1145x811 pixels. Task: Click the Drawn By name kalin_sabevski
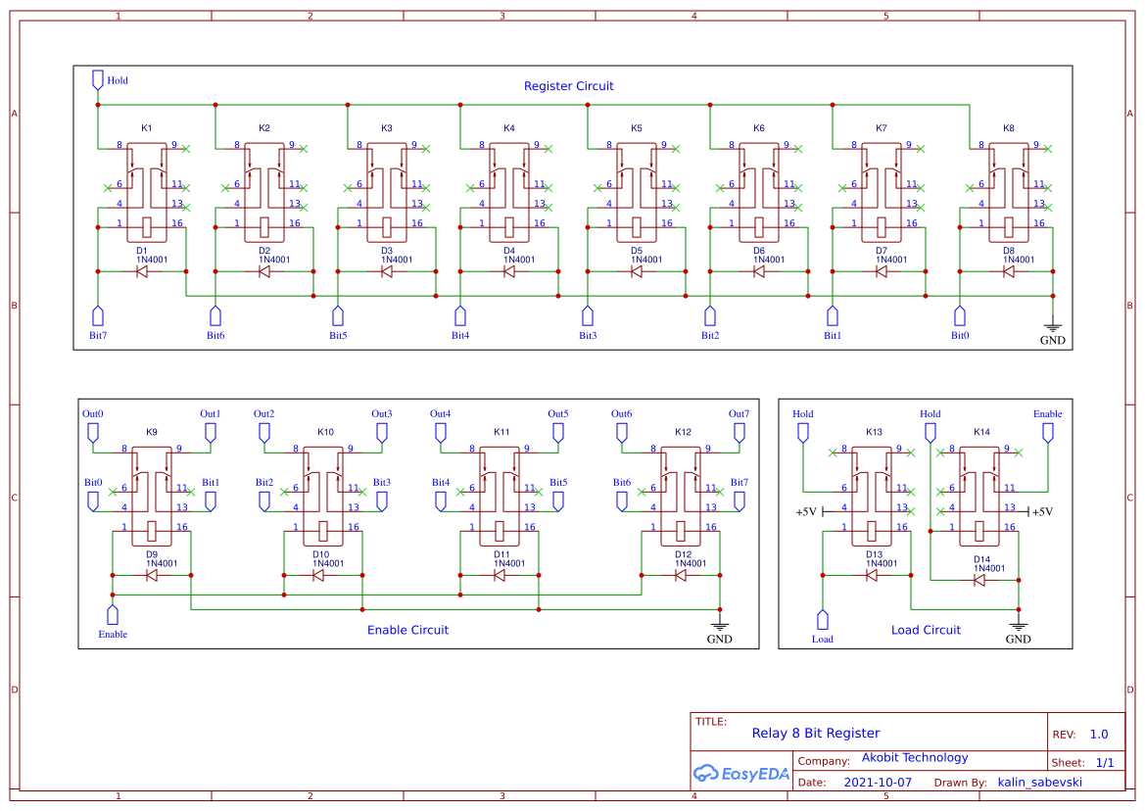(x=1040, y=782)
